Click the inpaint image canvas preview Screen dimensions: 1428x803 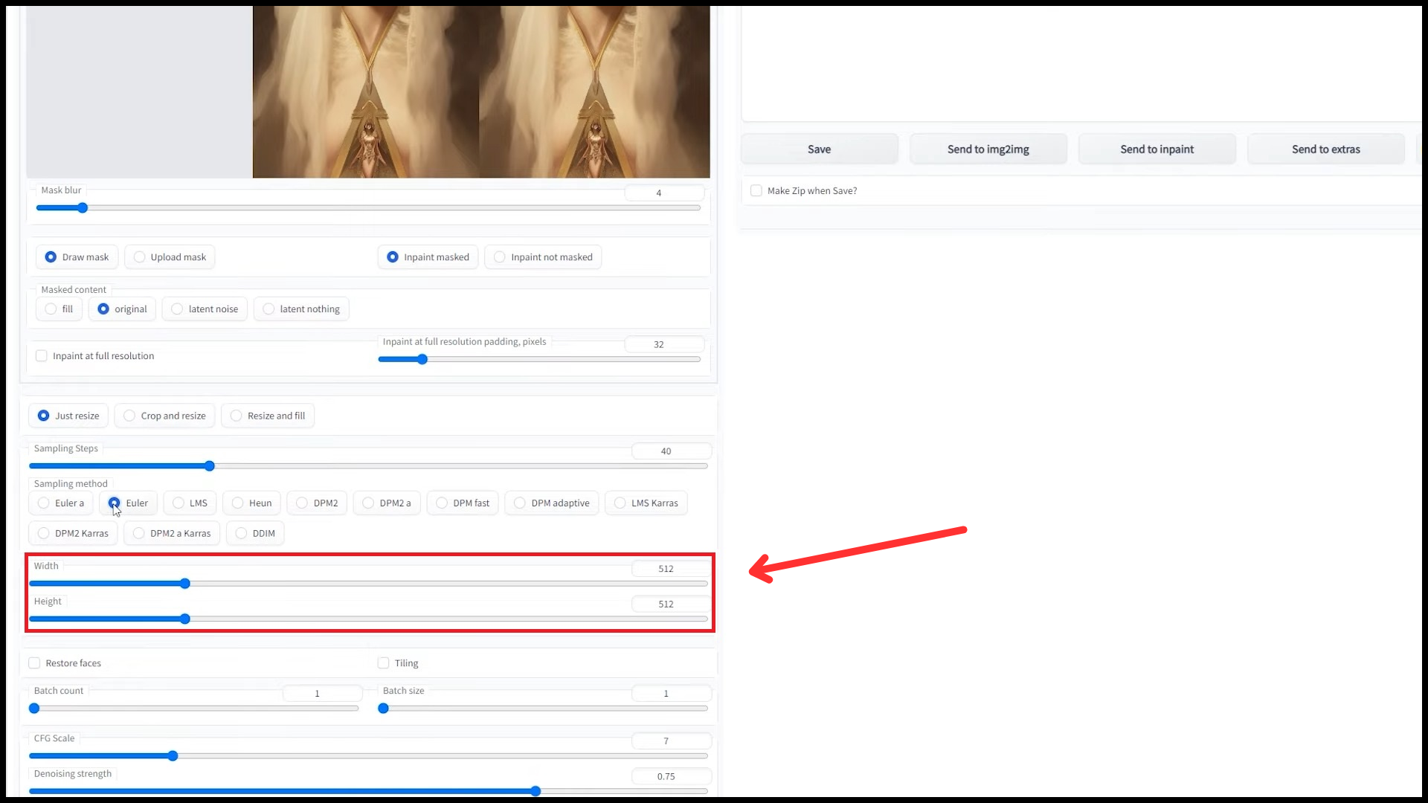(x=480, y=92)
